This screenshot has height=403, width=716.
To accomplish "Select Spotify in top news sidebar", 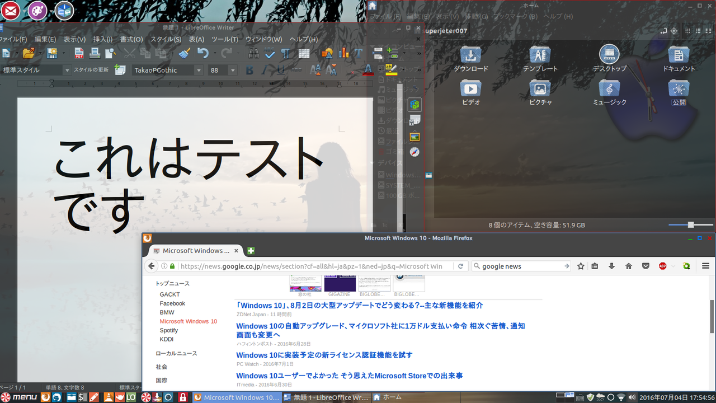I will 169,330.
